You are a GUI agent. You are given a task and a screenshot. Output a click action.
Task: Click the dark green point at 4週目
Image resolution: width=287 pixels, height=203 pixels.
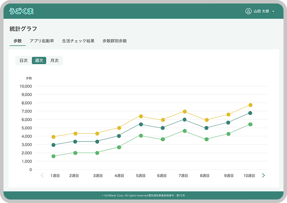pos(119,136)
